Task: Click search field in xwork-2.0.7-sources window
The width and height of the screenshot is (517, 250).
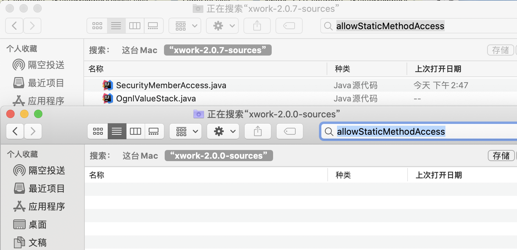Action: pyautogui.click(x=418, y=26)
